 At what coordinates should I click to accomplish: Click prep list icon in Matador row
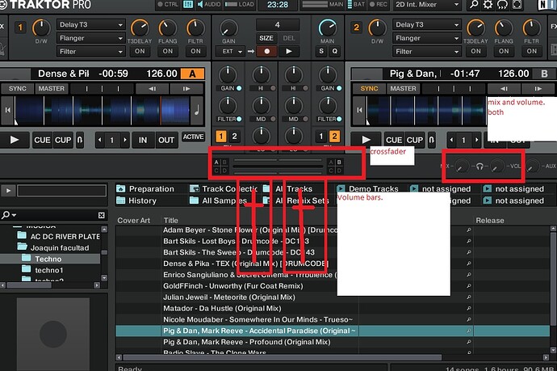coord(468,309)
